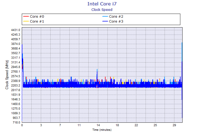
Task: Click the Core #2 legend entry
Action: (x=113, y=17)
